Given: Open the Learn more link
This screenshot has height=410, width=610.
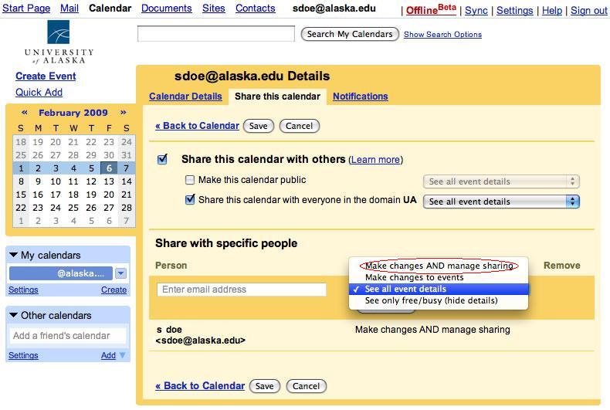Looking at the screenshot, I should pyautogui.click(x=375, y=160).
